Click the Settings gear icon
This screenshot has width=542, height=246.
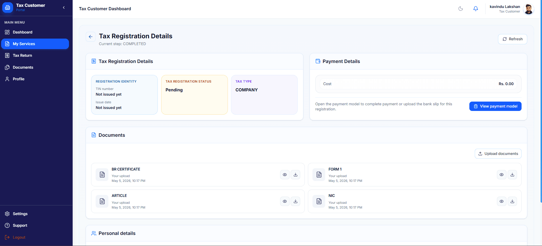coord(7,214)
